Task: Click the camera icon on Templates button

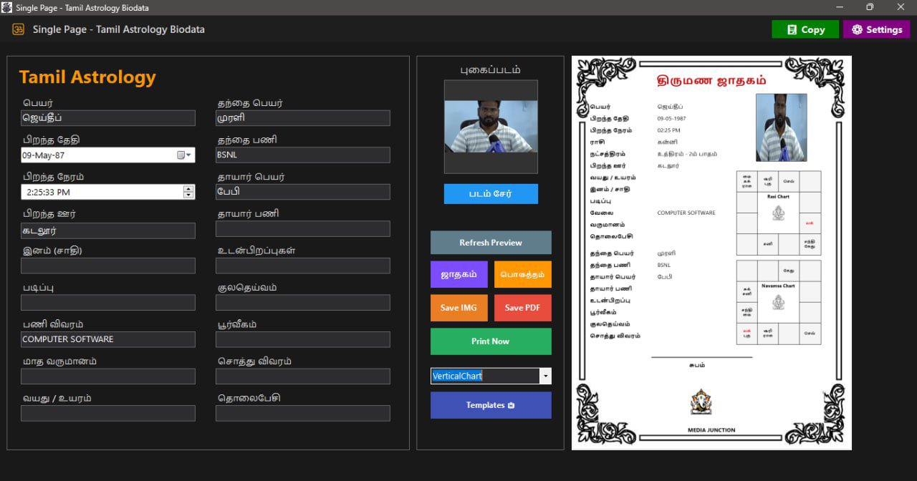Action: (512, 406)
